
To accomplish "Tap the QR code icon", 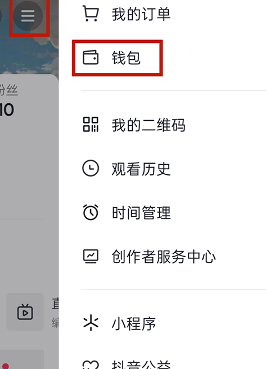I will (x=91, y=125).
